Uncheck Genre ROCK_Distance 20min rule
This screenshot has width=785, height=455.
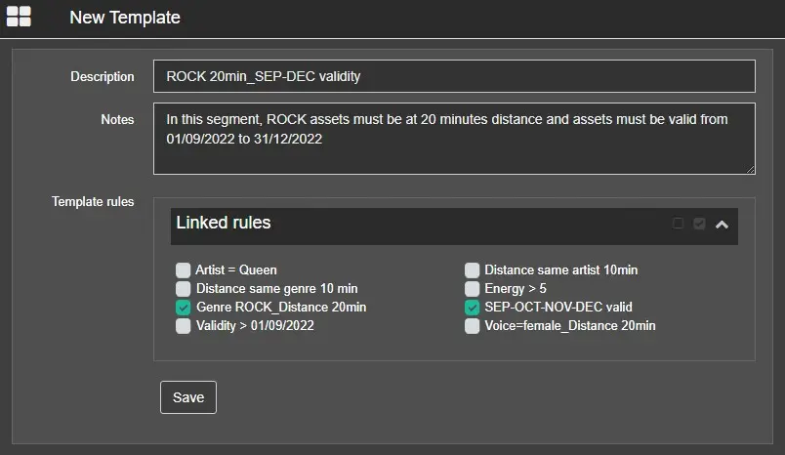point(184,308)
